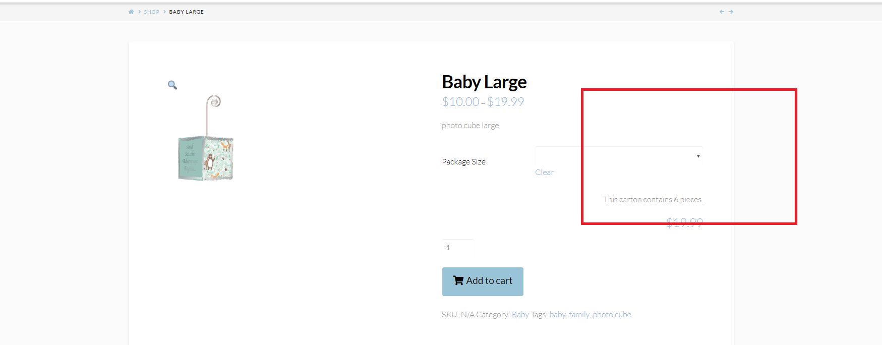Open the 'photo cube' tag link
Image resolution: width=882 pixels, height=345 pixels.
click(612, 315)
